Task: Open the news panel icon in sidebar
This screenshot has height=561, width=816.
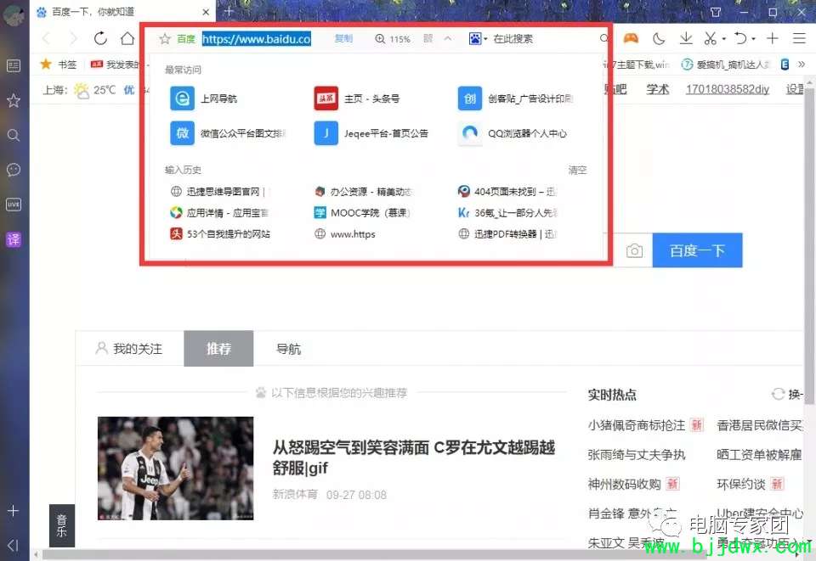Action: [x=14, y=66]
